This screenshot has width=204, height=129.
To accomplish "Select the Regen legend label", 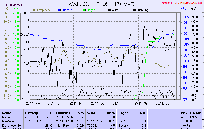I will tap(91, 10).
